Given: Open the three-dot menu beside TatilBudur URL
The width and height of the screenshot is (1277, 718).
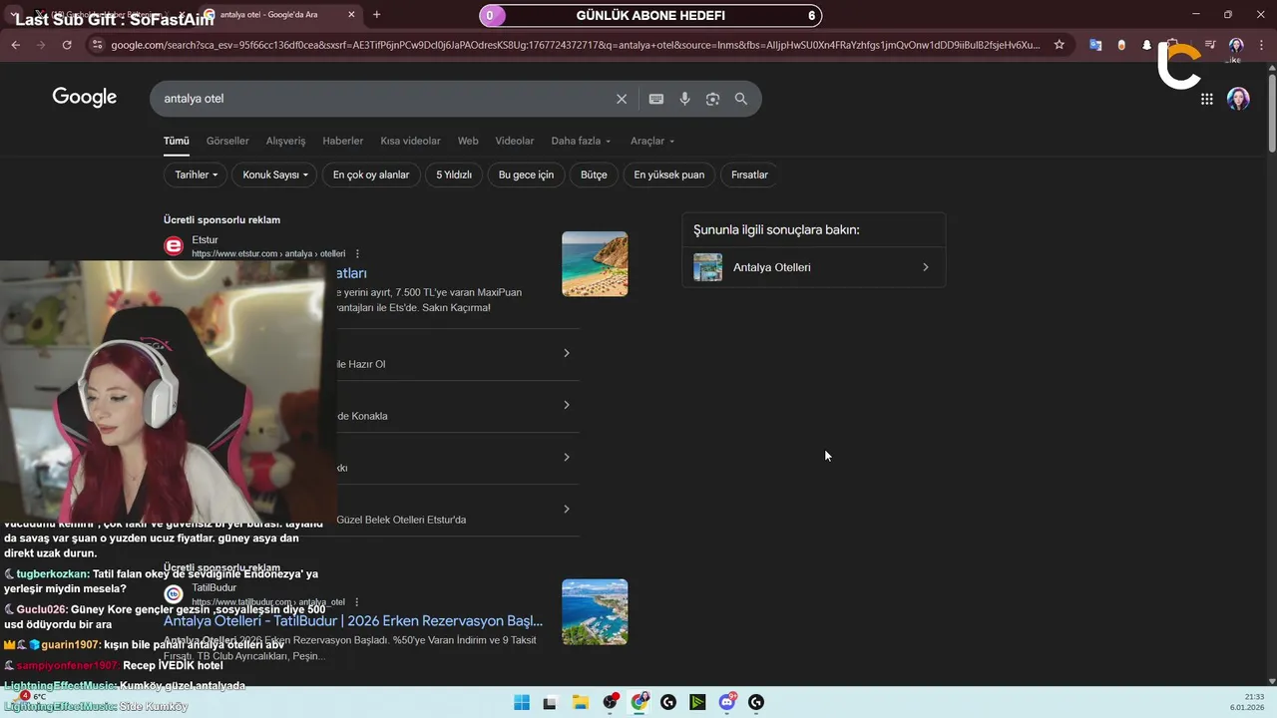Looking at the screenshot, I should tap(356, 602).
